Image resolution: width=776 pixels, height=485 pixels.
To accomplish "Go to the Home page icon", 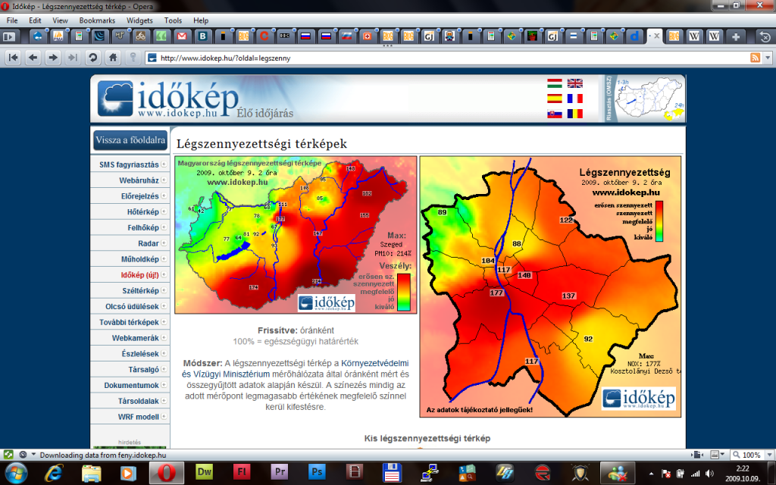I will point(113,58).
